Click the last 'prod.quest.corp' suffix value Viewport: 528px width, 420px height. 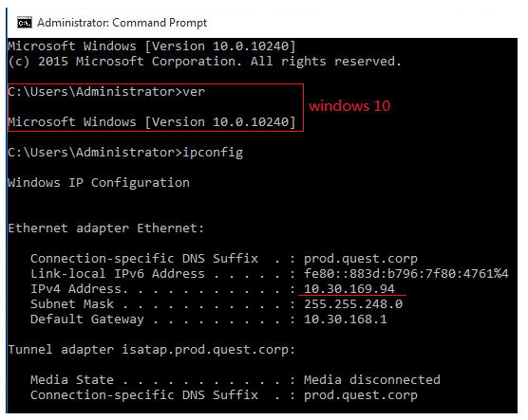pyautogui.click(x=361, y=395)
